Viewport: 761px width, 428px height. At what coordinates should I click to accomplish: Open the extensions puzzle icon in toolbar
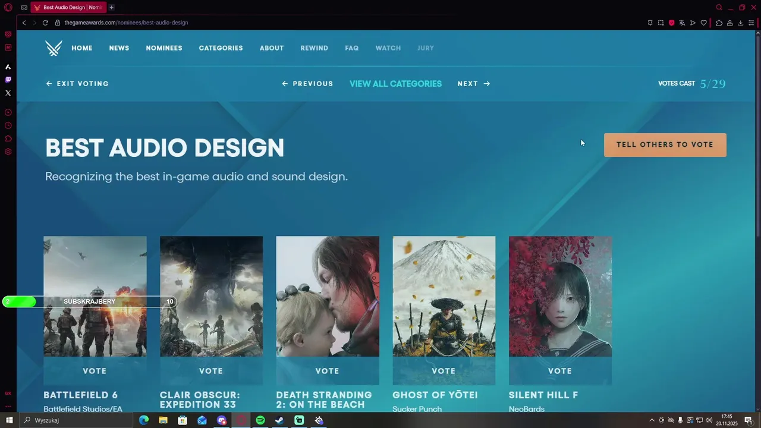pyautogui.click(x=719, y=23)
